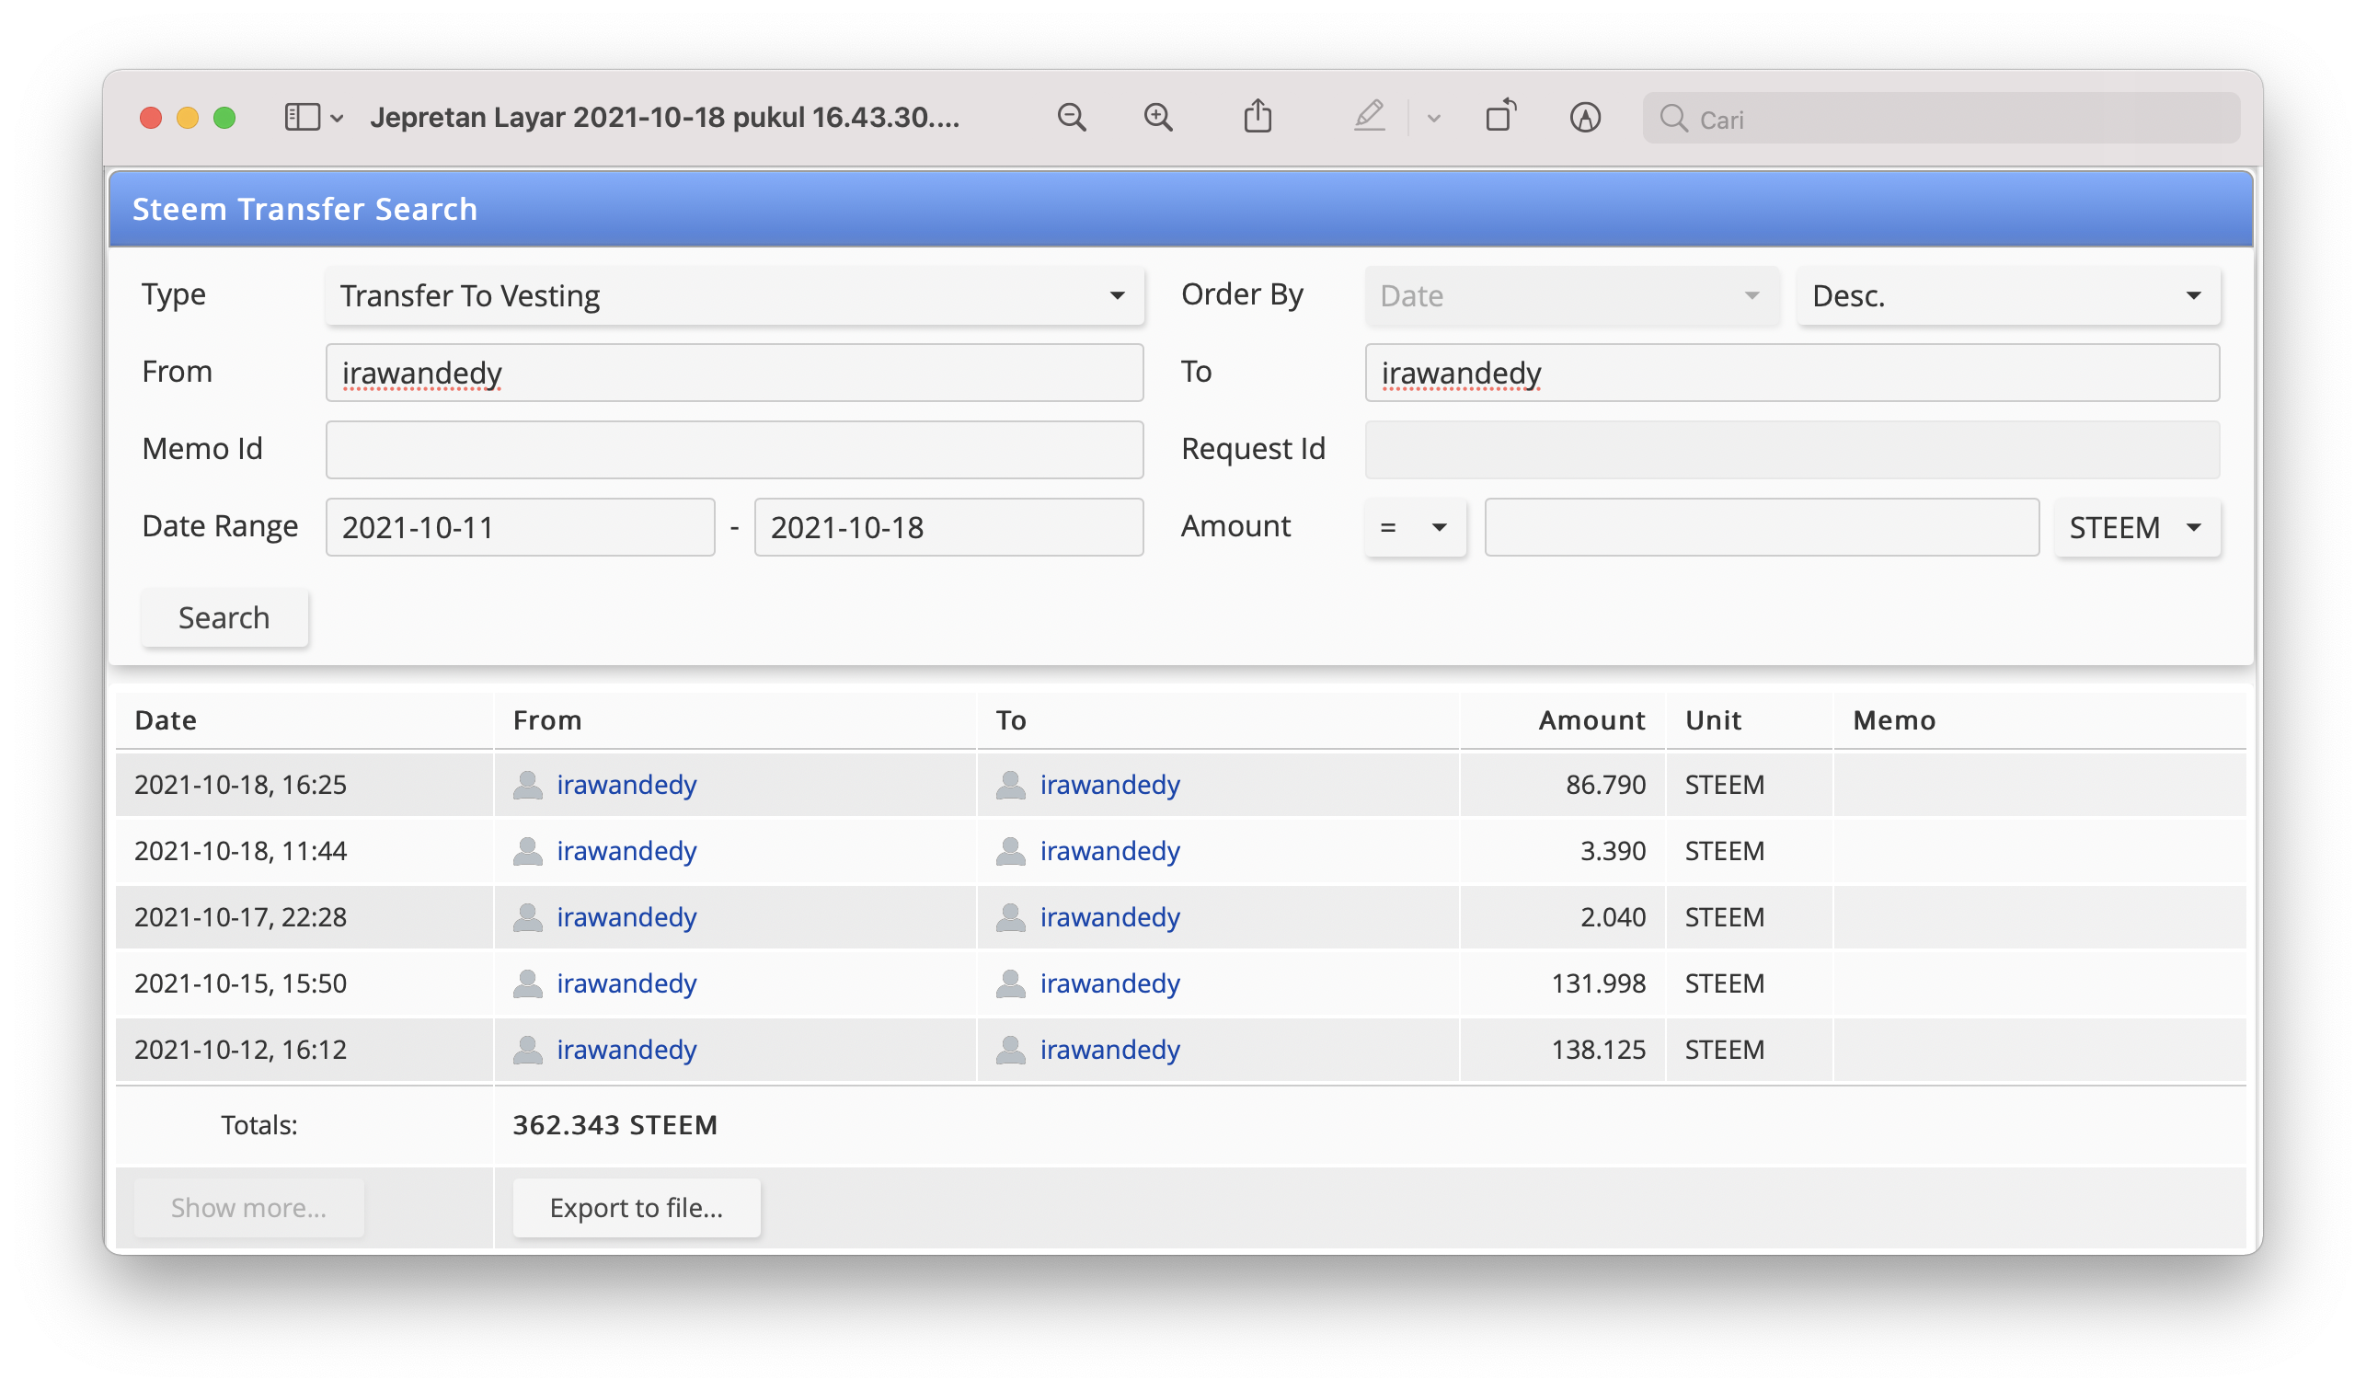
Task: Open the Share menu
Action: point(1258,116)
